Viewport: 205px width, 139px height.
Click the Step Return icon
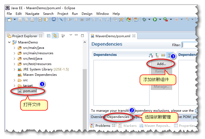pos(107,20)
